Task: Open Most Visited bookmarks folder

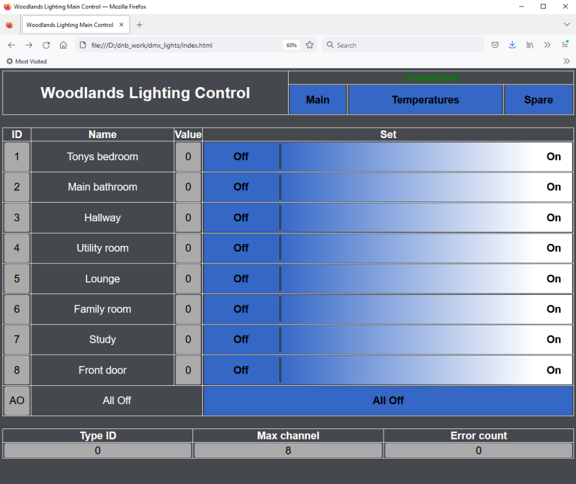Action: (x=26, y=61)
